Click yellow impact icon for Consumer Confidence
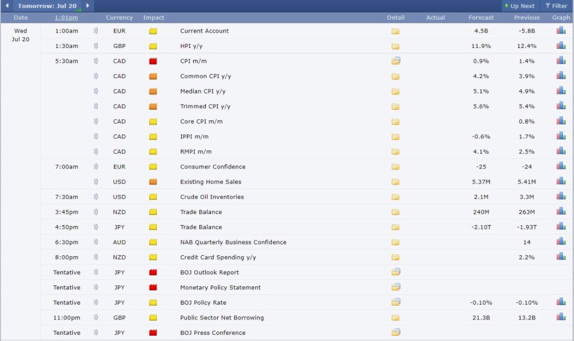 click(153, 167)
